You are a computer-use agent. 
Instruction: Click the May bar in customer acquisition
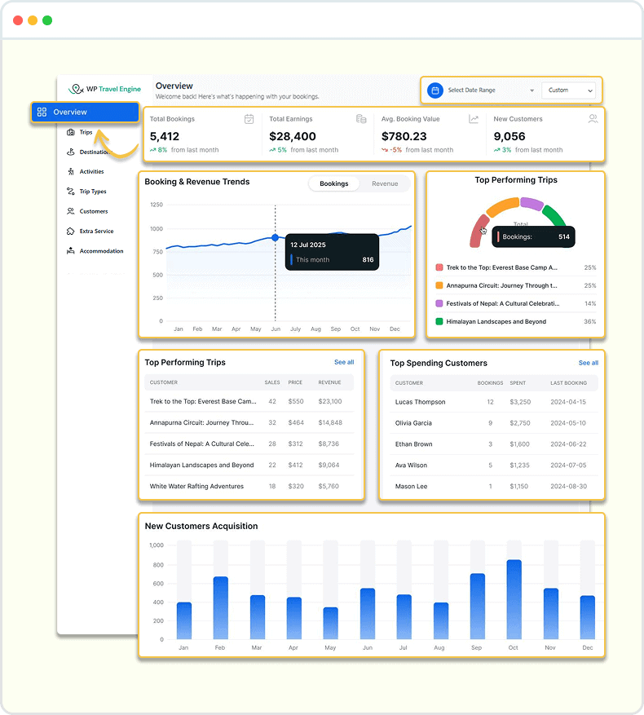pos(331,623)
